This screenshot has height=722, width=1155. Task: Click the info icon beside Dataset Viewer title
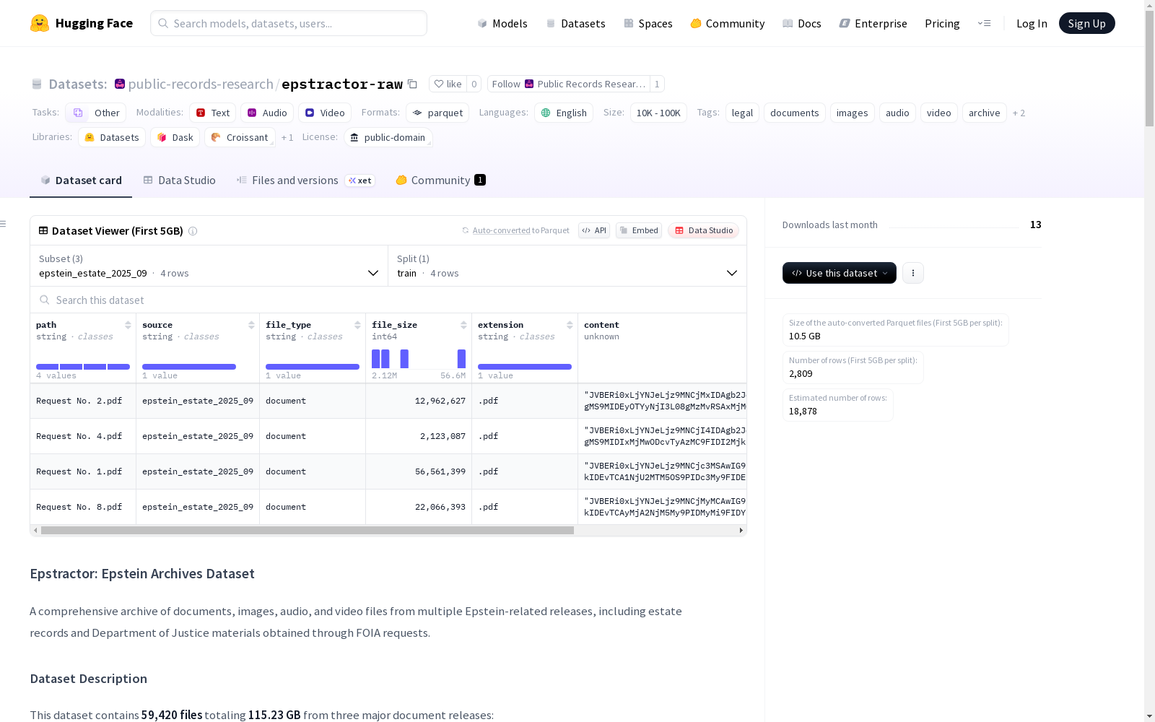pos(193,231)
